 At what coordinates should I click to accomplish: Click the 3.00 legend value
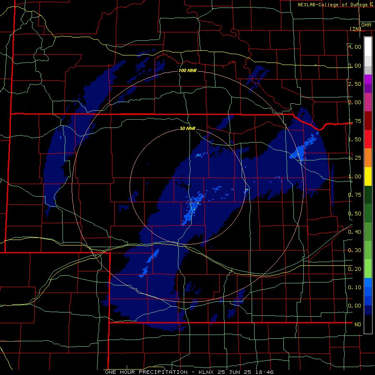[355, 65]
